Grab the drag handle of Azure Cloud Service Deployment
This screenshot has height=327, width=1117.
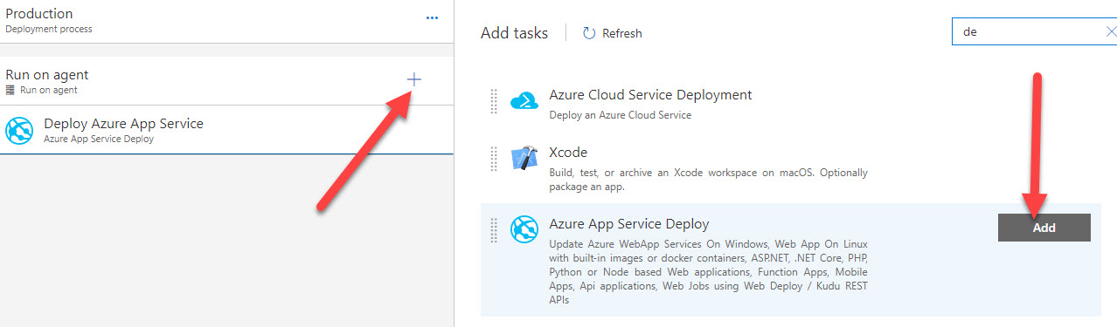494,101
